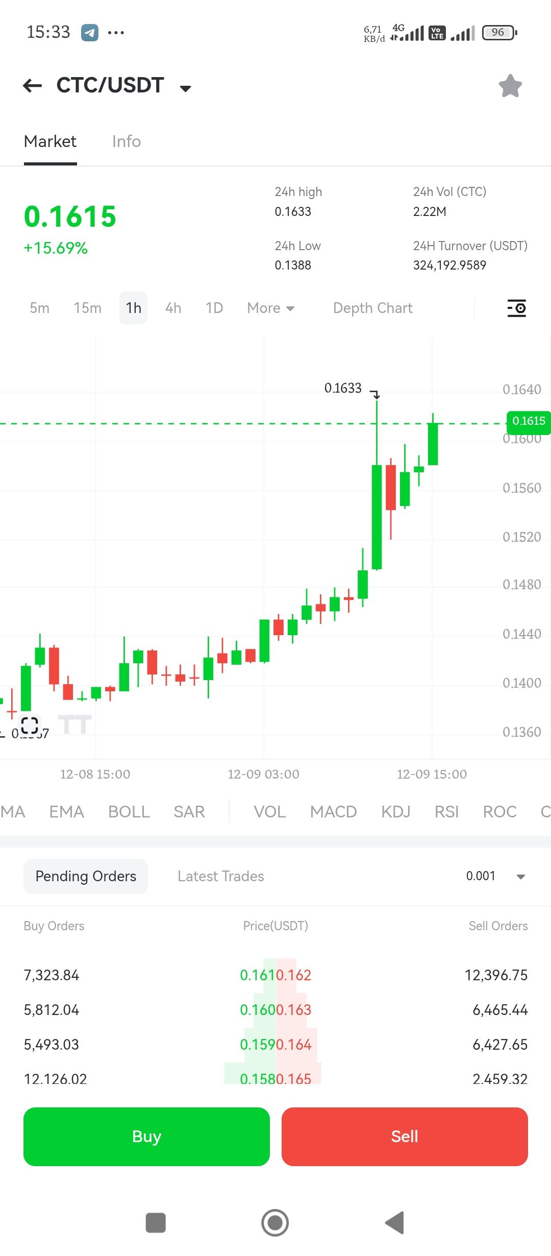Image resolution: width=551 pixels, height=1256 pixels.
Task: Toggle the MACD indicator
Action: pyautogui.click(x=333, y=812)
